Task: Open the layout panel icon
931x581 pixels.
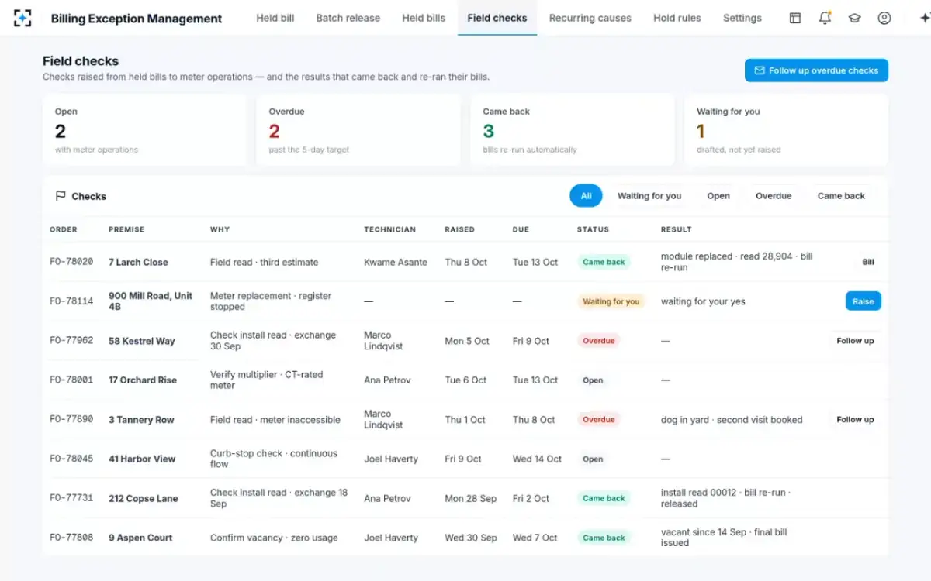Action: (x=795, y=18)
